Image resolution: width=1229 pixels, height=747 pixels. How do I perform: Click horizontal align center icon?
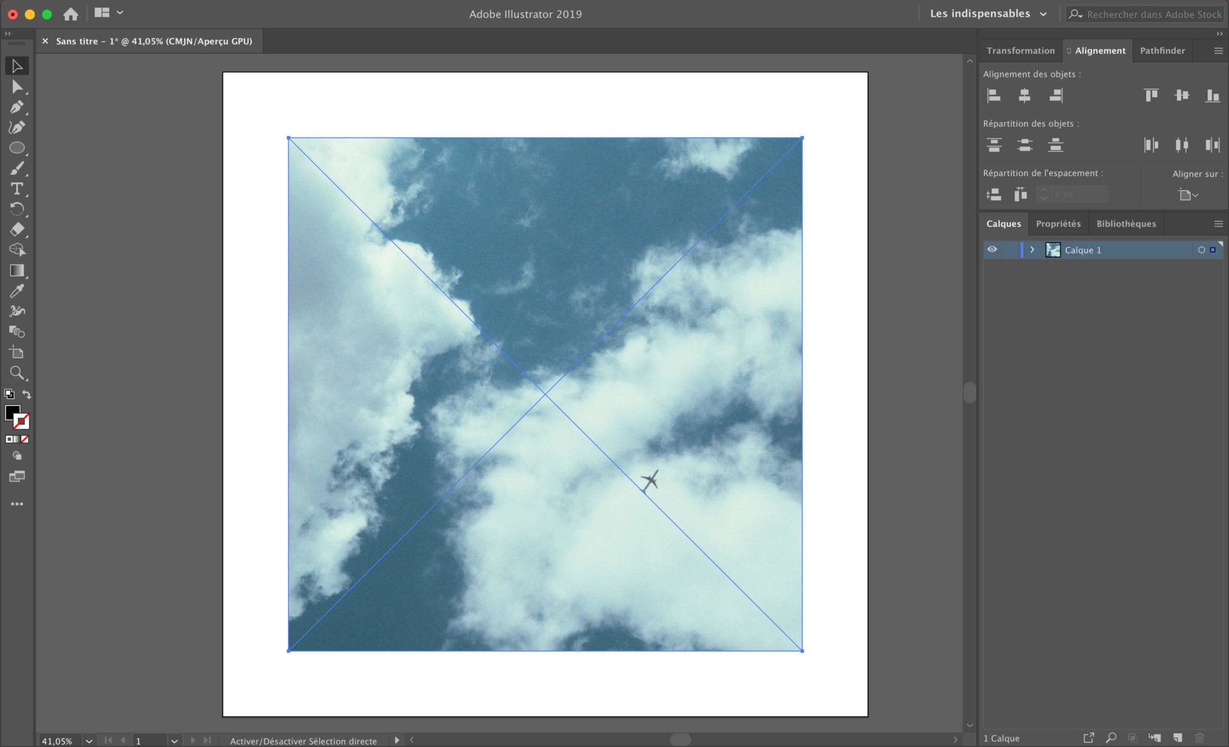[x=1024, y=95]
